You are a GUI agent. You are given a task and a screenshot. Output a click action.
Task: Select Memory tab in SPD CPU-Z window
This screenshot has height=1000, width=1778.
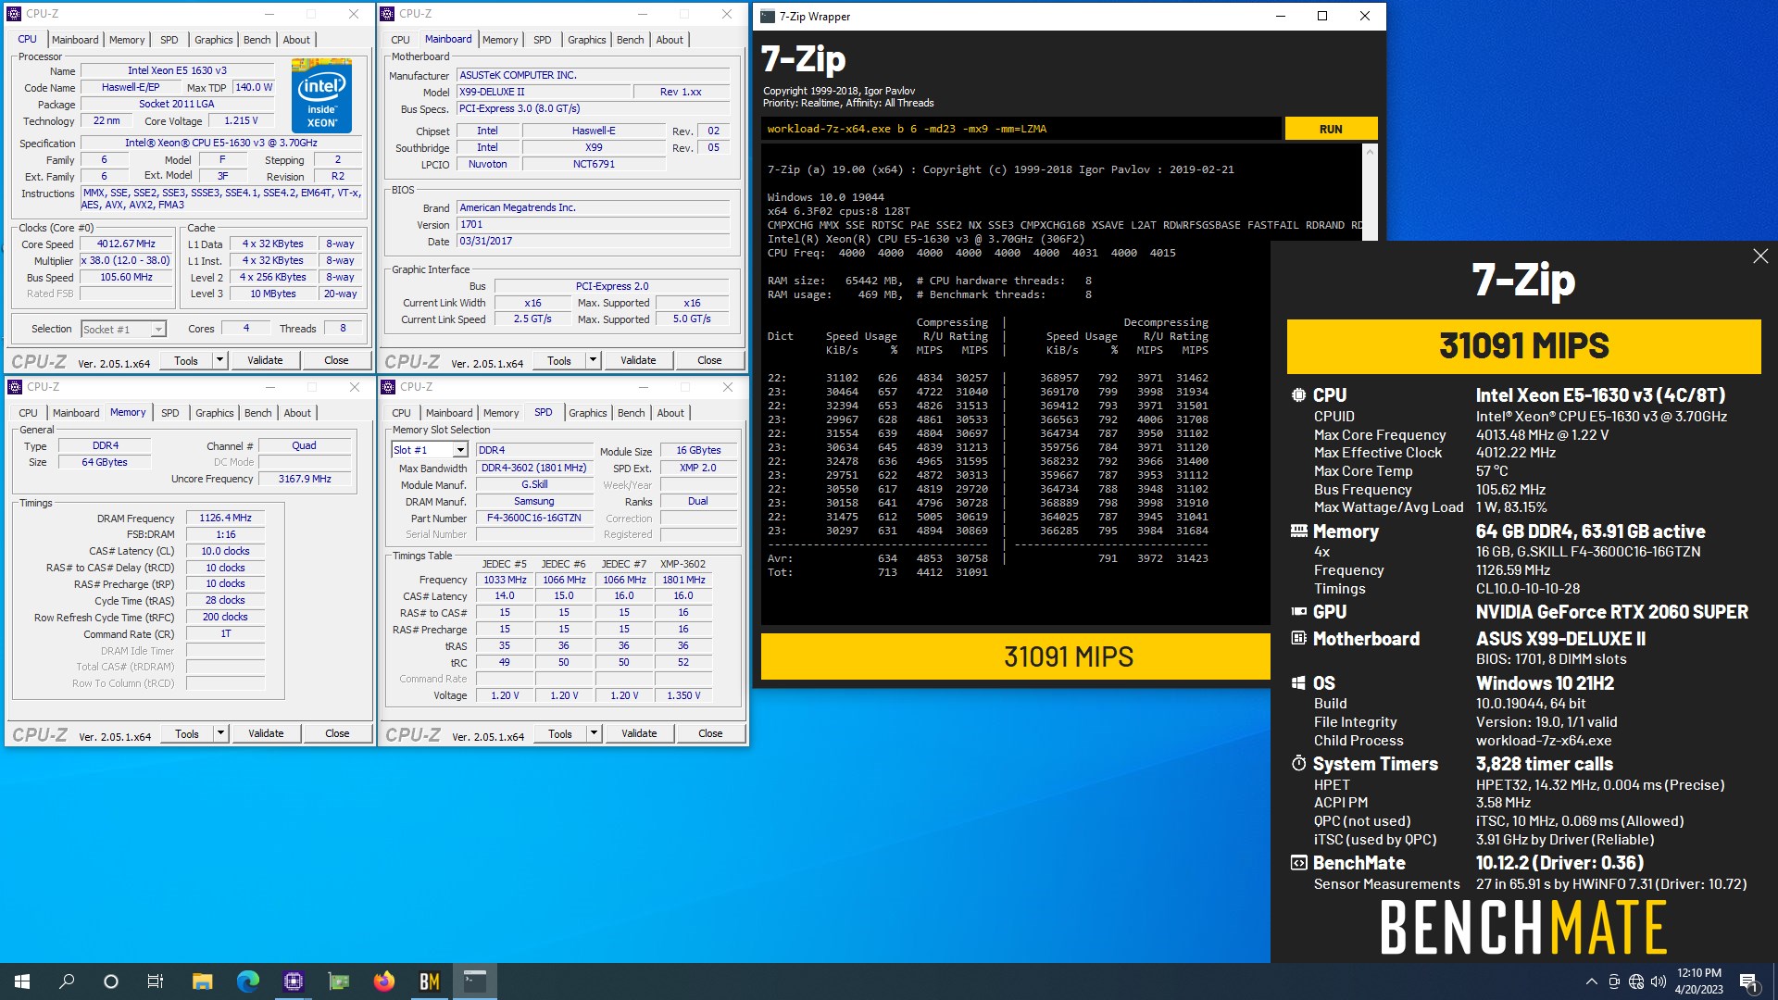pyautogui.click(x=501, y=413)
